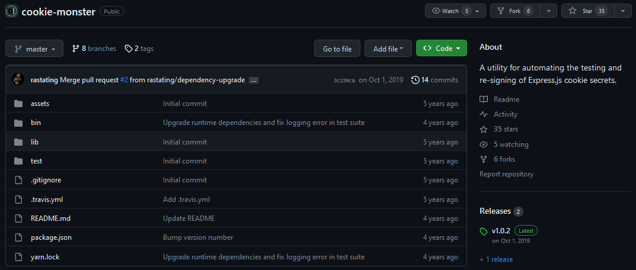The height and width of the screenshot is (270, 636).
Task: Click the yarn.lock file icon
Action: (18, 257)
